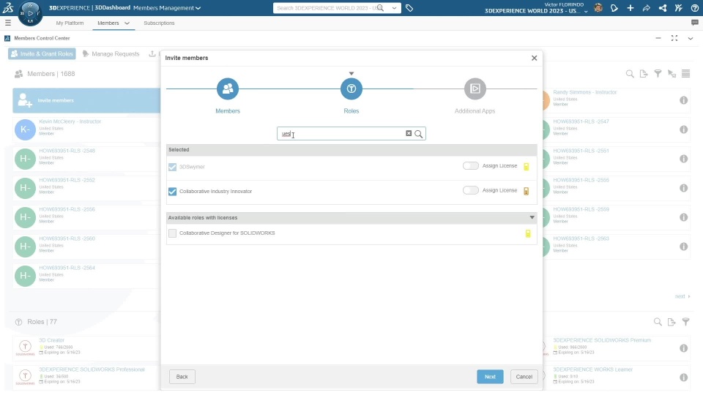
Task: Close the Invite members dialog
Action: click(534, 58)
